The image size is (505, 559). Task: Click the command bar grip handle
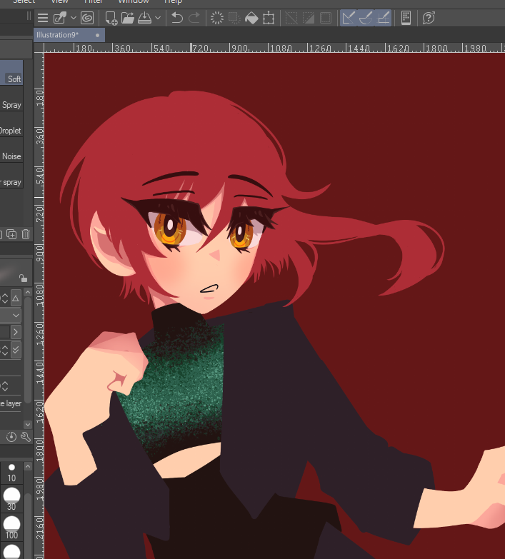tap(29, 16)
